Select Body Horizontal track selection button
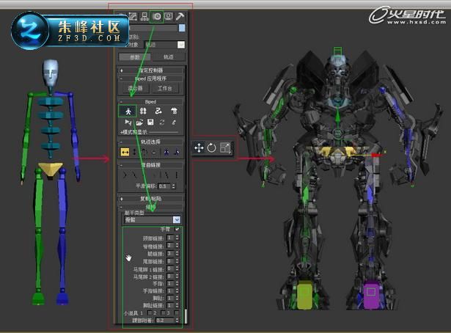The image size is (451, 333). 125,152
